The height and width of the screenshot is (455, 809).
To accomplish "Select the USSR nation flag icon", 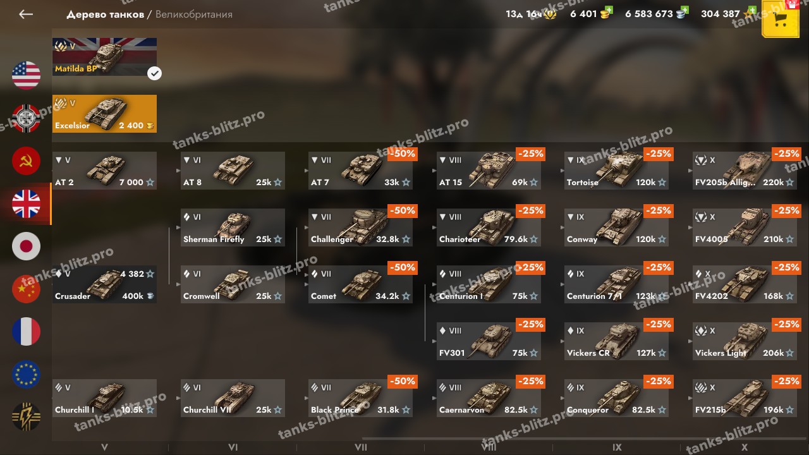I will (26, 161).
